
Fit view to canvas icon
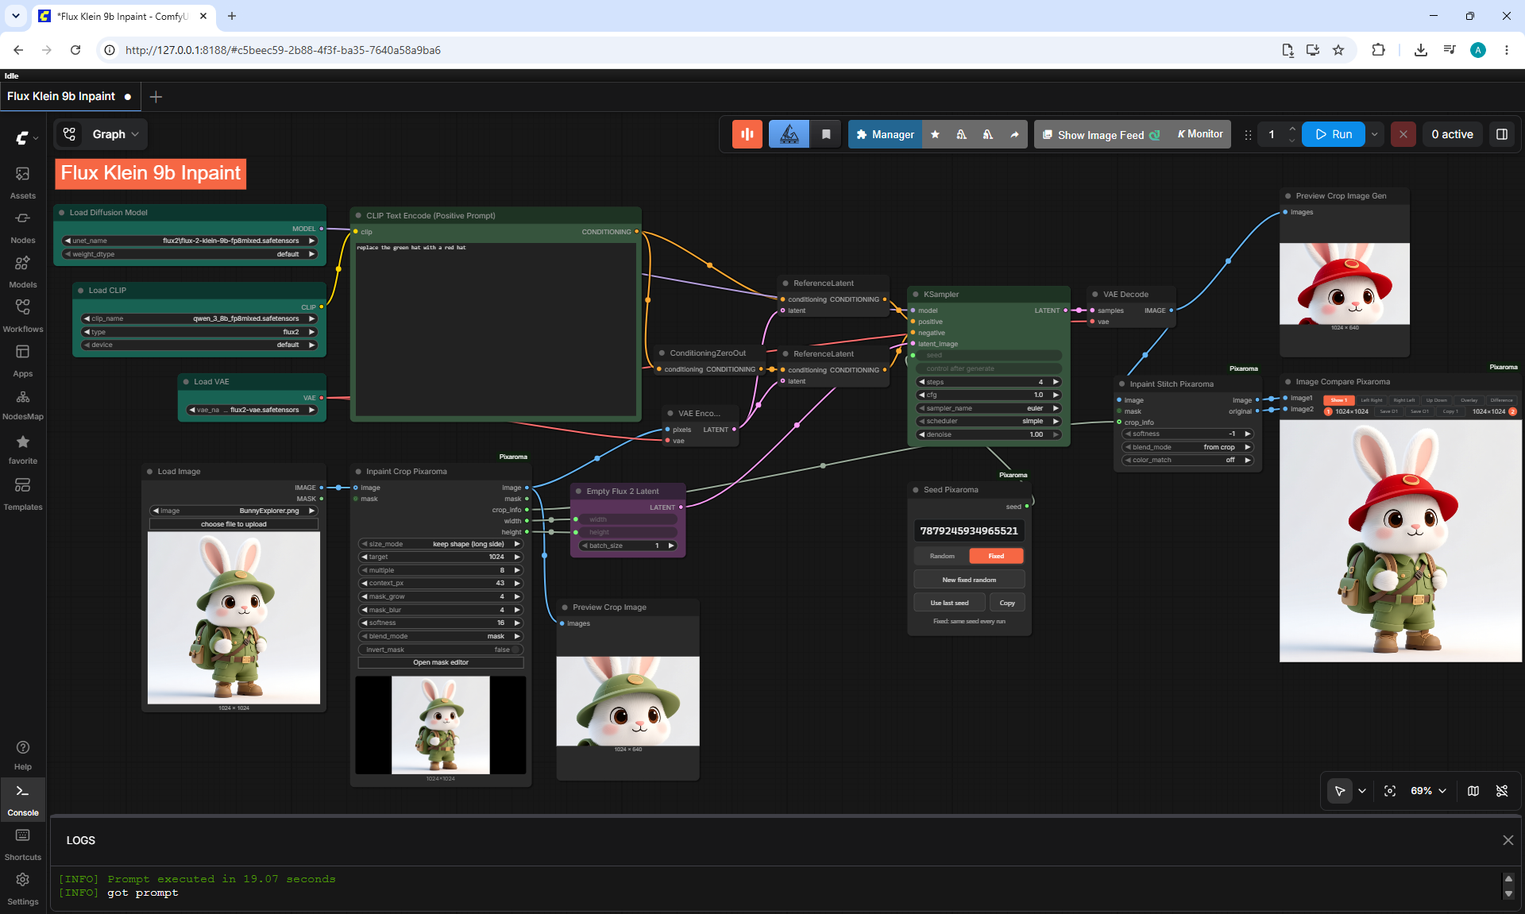pyautogui.click(x=1390, y=791)
